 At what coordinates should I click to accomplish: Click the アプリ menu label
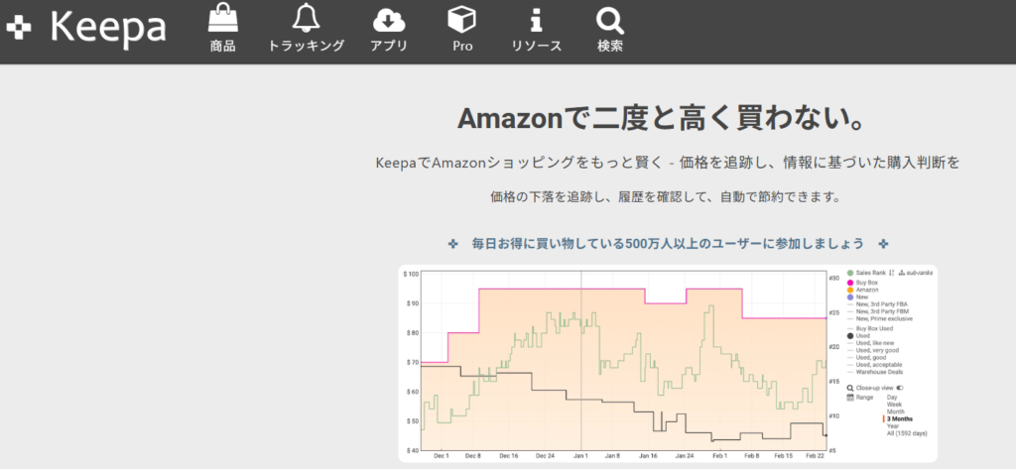pyautogui.click(x=389, y=46)
